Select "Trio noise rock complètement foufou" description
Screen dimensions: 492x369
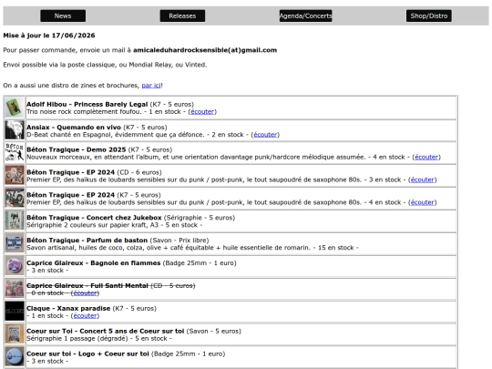pos(85,112)
